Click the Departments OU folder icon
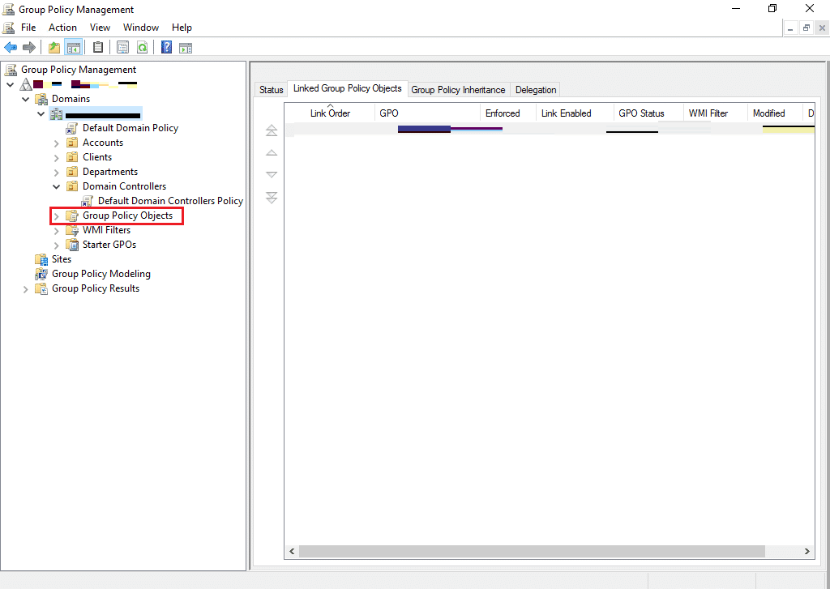 pos(72,172)
